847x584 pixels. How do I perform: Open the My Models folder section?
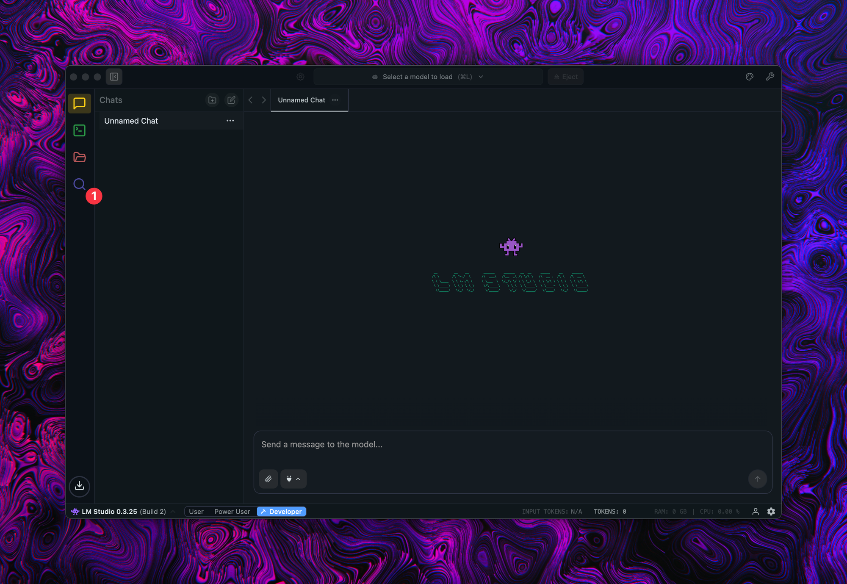click(x=79, y=157)
